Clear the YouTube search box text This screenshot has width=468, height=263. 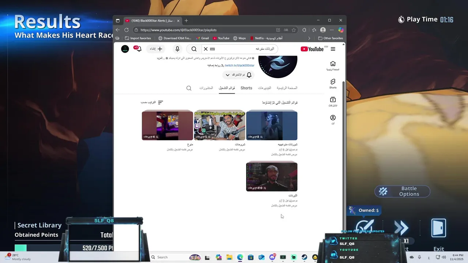tap(205, 49)
